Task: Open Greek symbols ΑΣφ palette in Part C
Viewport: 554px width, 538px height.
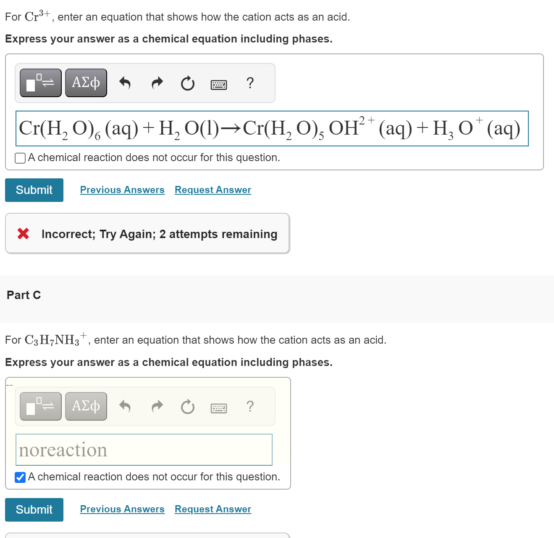Action: point(86,405)
